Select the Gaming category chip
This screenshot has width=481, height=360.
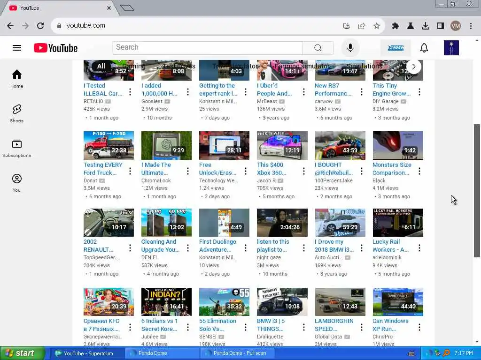(134, 66)
